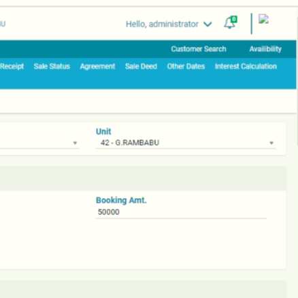Open the Other Dates tab
Image resolution: width=298 pixels, height=298 pixels.
186,66
